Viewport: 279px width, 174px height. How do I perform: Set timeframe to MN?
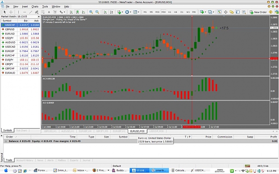tap(194, 12)
